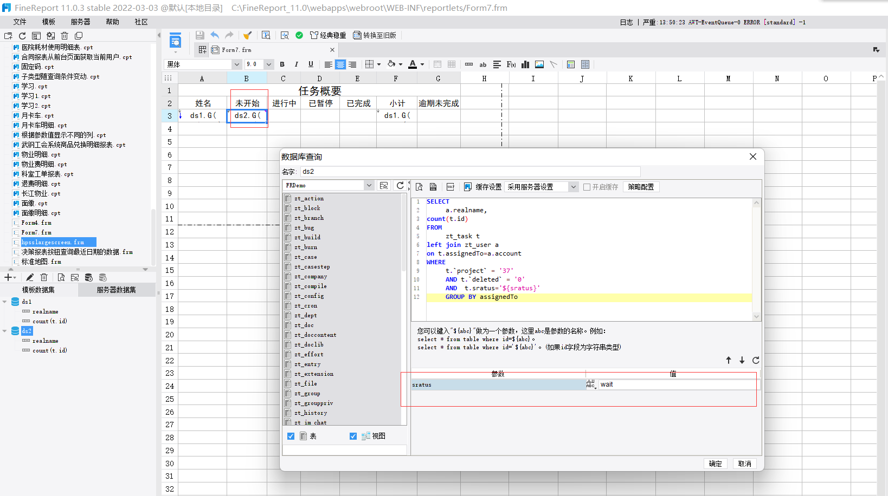This screenshot has height=496, width=888.
Task: Align cell text center
Action: pyautogui.click(x=340, y=64)
